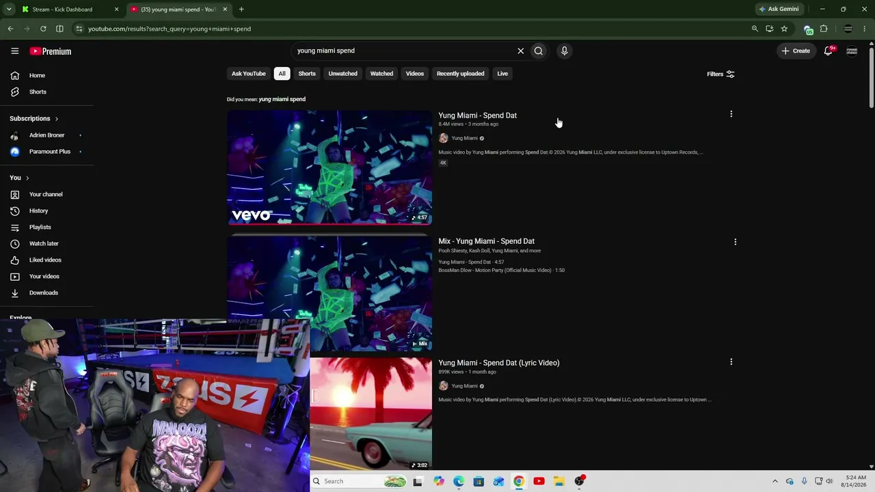This screenshot has height=492, width=875.
Task: Click the Ask Gemini button
Action: pyautogui.click(x=779, y=10)
